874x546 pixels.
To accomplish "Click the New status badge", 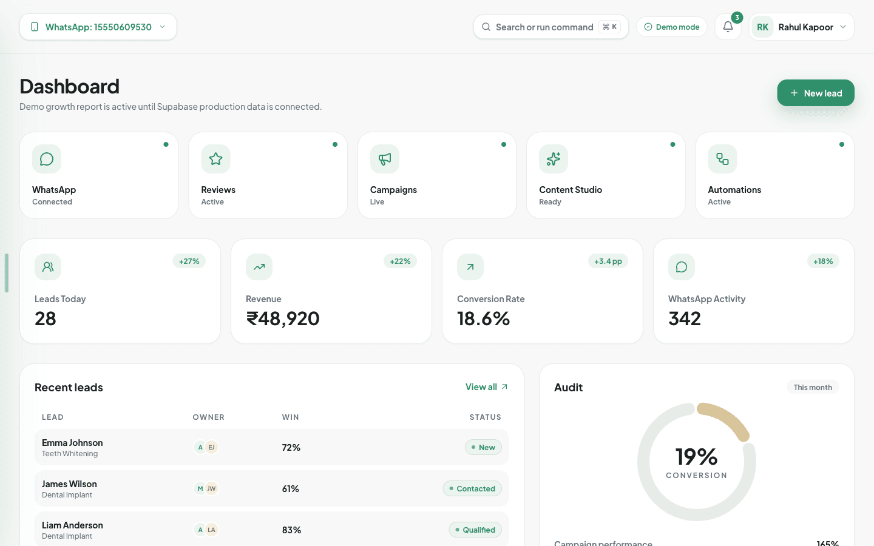I will coord(483,447).
